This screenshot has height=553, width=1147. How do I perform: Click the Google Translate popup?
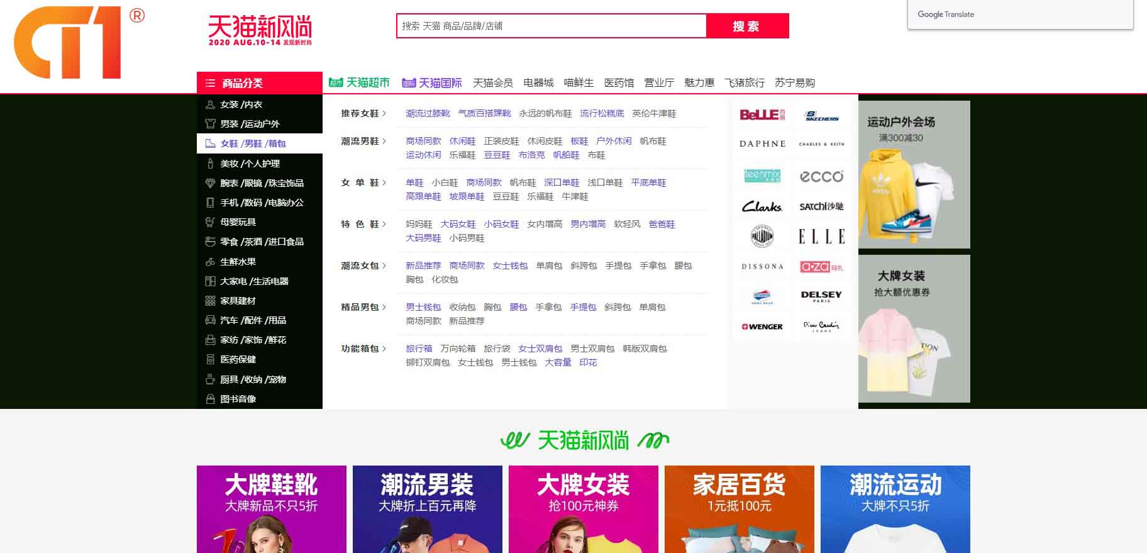click(1020, 14)
